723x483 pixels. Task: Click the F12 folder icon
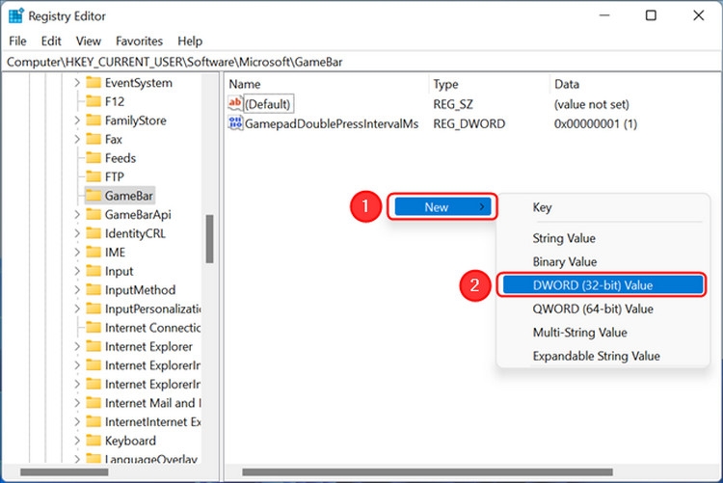click(x=94, y=101)
